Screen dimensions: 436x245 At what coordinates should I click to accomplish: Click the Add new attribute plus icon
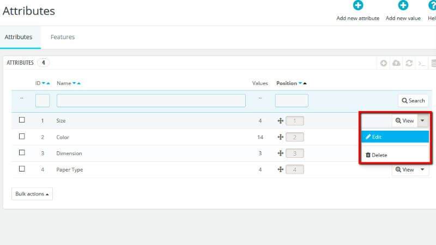pos(358,5)
